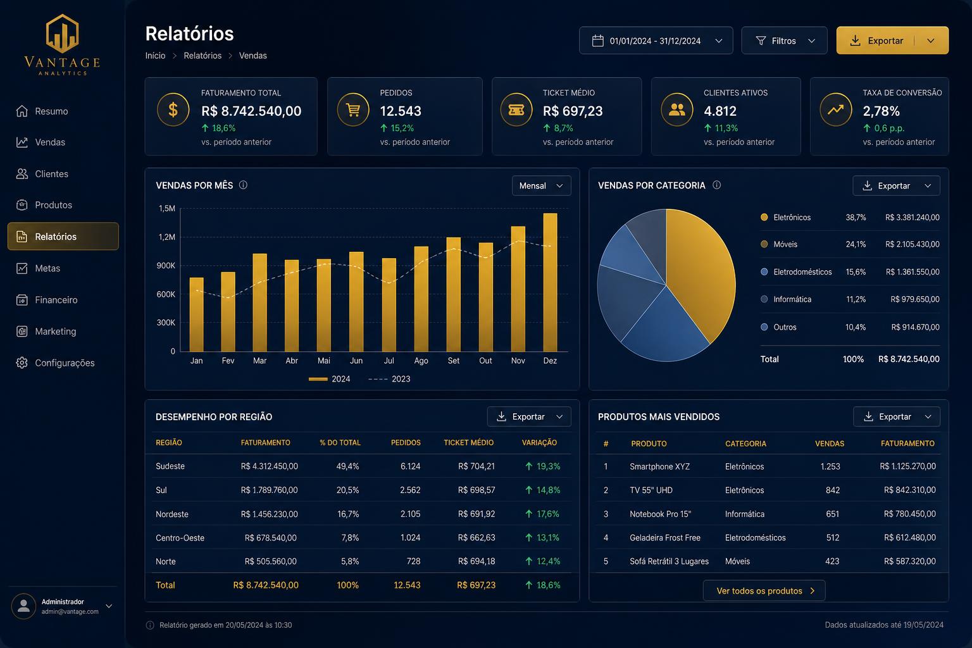
Task: Click the Resumo home icon
Action: tap(22, 111)
